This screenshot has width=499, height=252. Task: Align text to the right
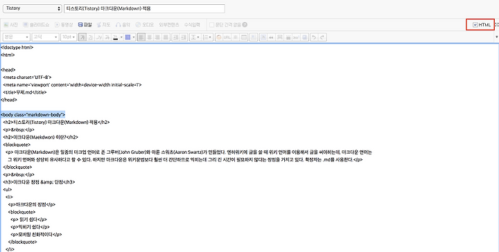click(x=157, y=37)
